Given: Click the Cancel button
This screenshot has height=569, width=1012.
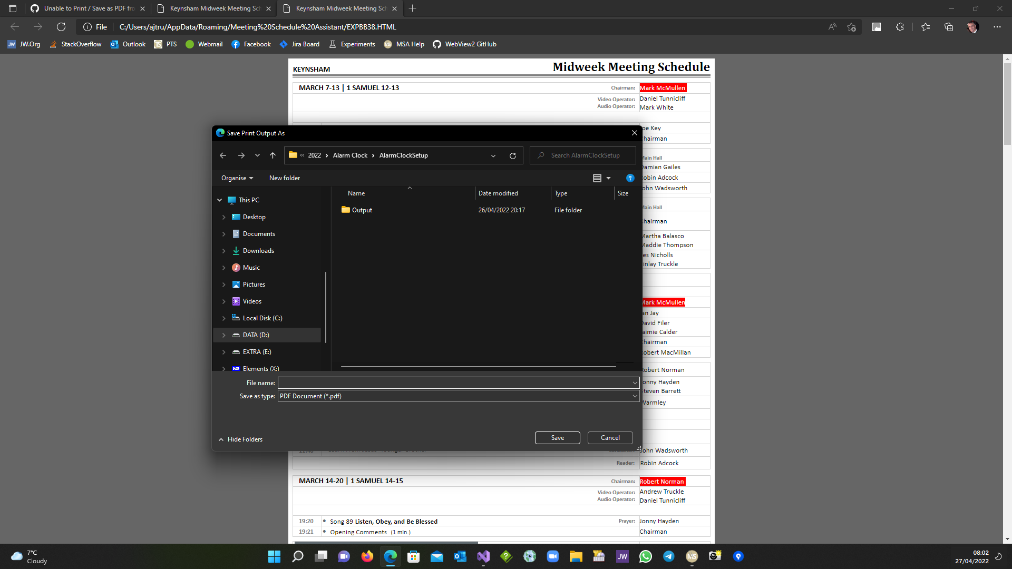Looking at the screenshot, I should pyautogui.click(x=610, y=437).
